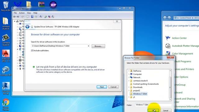Viewport: 199px width, 112px height.
Task: Click the Browse For Folder scrollbar up arrow
Action: pyautogui.click(x=170, y=71)
